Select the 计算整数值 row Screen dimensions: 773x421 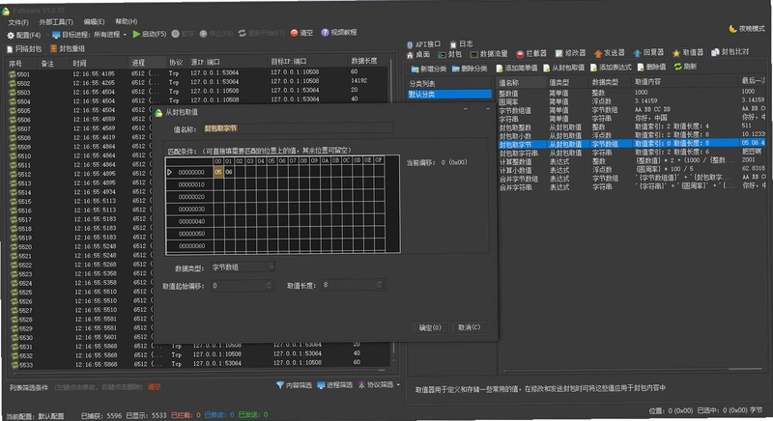pos(631,161)
